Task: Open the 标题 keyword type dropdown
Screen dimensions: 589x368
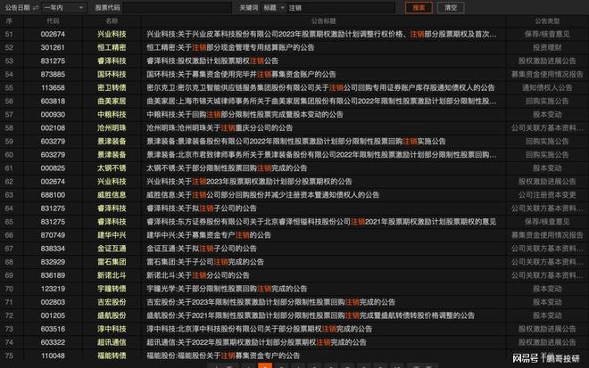Action: tap(273, 7)
